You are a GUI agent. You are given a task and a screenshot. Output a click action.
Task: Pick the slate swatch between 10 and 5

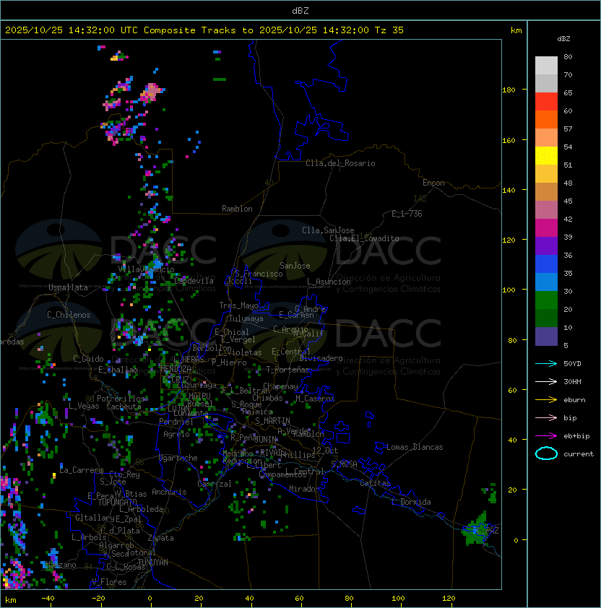tap(546, 336)
